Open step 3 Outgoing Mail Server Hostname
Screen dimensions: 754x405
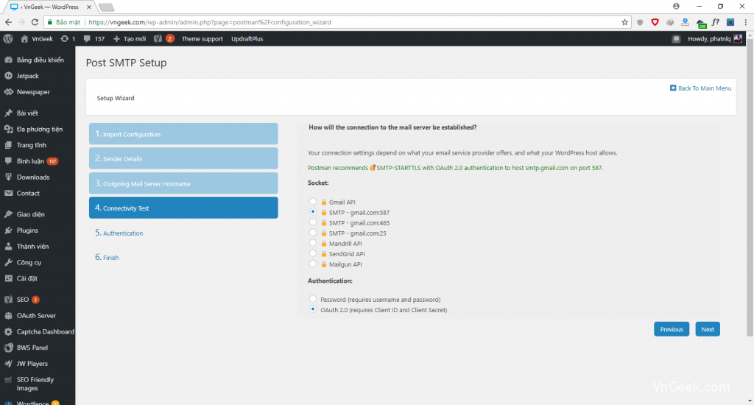pos(183,183)
